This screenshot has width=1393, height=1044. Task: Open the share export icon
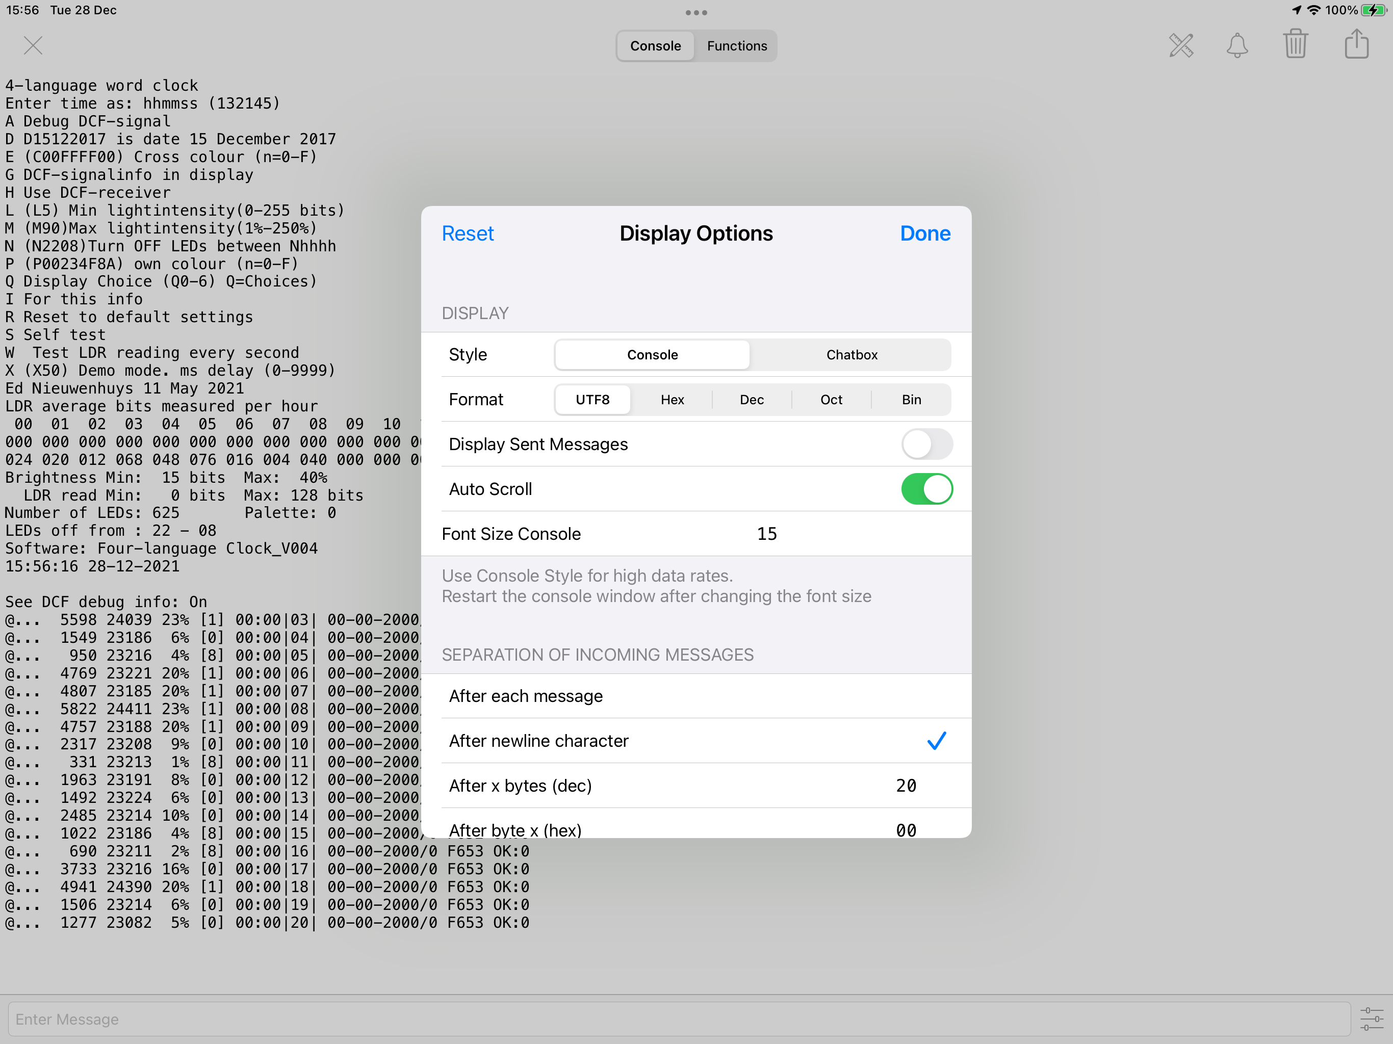[x=1356, y=44]
